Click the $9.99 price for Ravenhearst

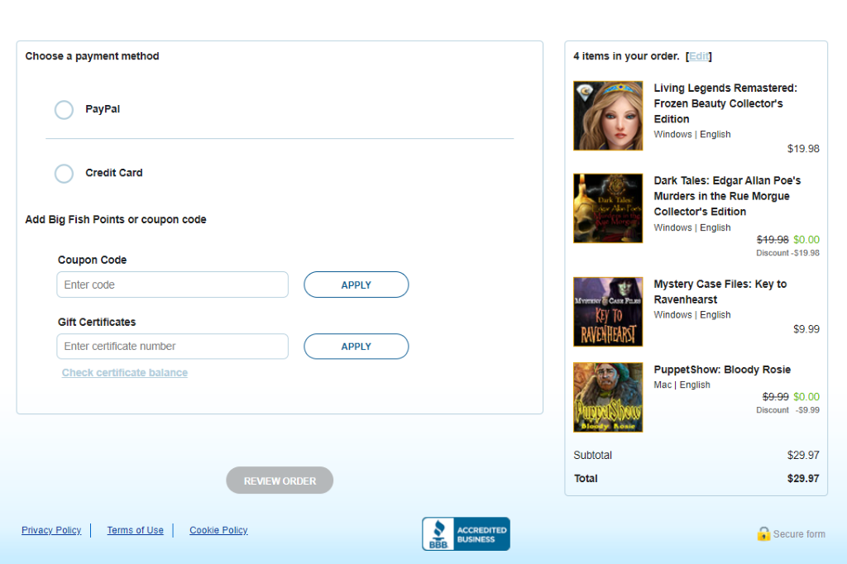tap(806, 329)
